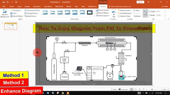Open the Align dropdown

(137, 10)
